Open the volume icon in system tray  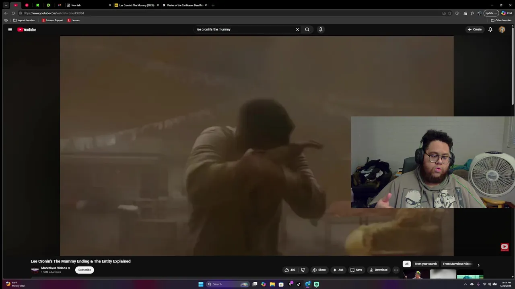tap(490, 284)
